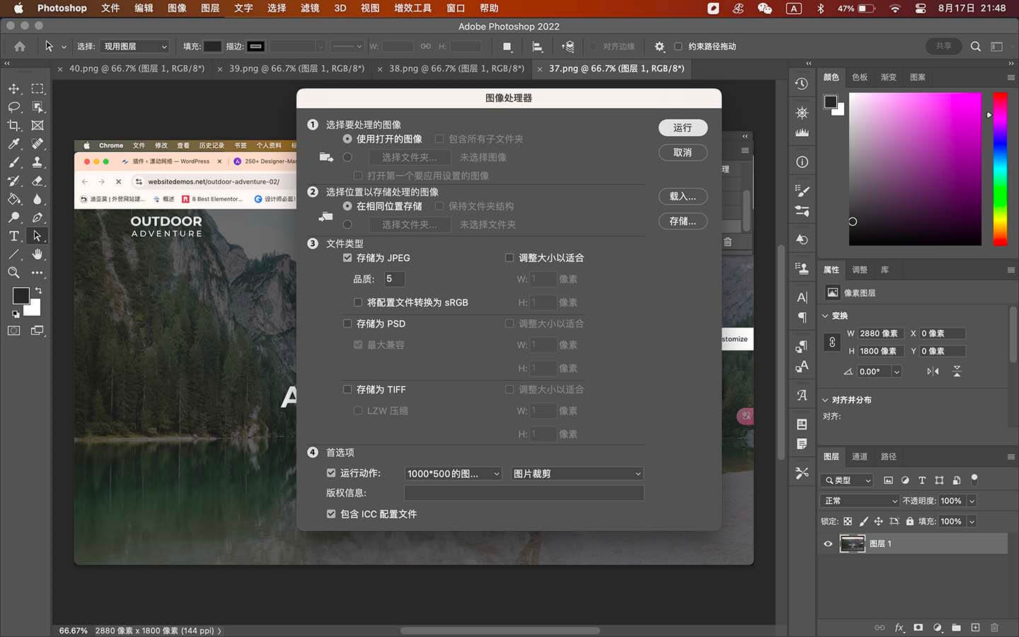Select the Lasso tool
Viewport: 1019px width, 637px height.
13,107
